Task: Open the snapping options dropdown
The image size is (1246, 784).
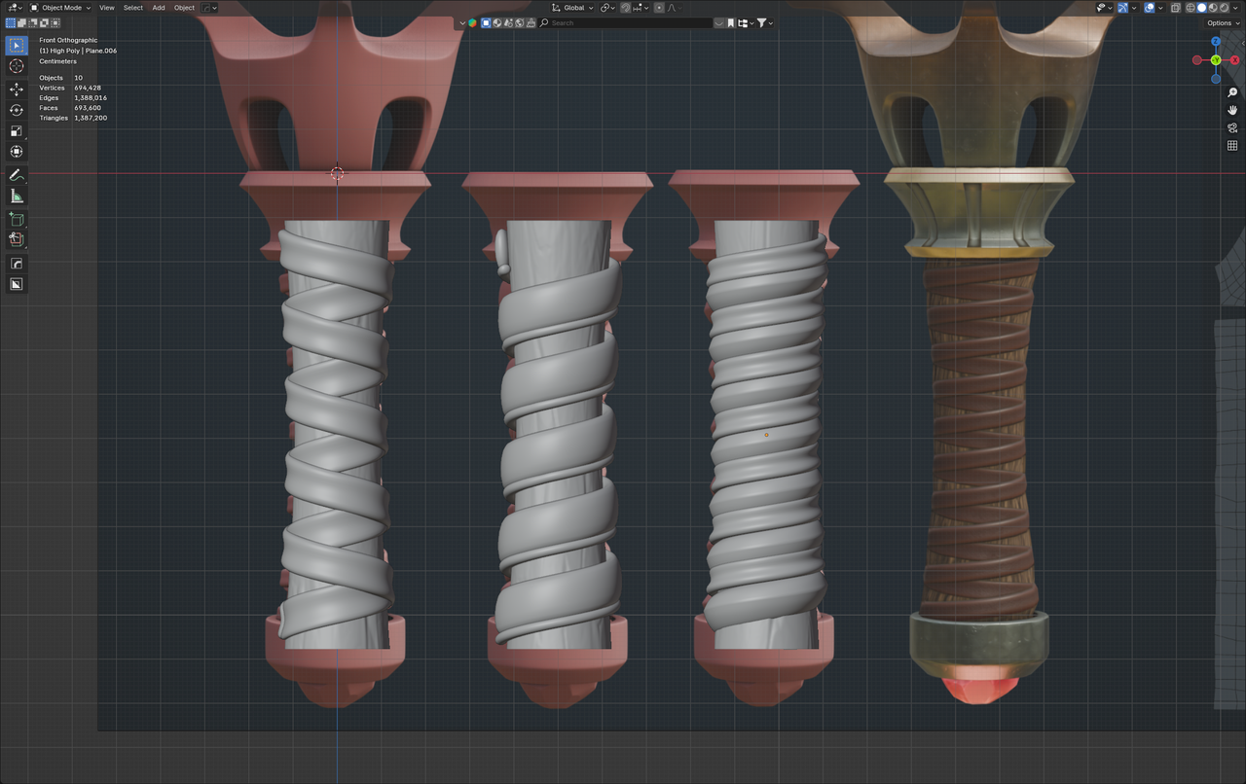Action: [x=642, y=8]
